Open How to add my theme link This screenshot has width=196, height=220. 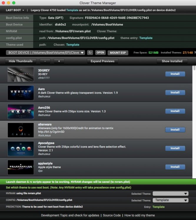click(139, 215)
